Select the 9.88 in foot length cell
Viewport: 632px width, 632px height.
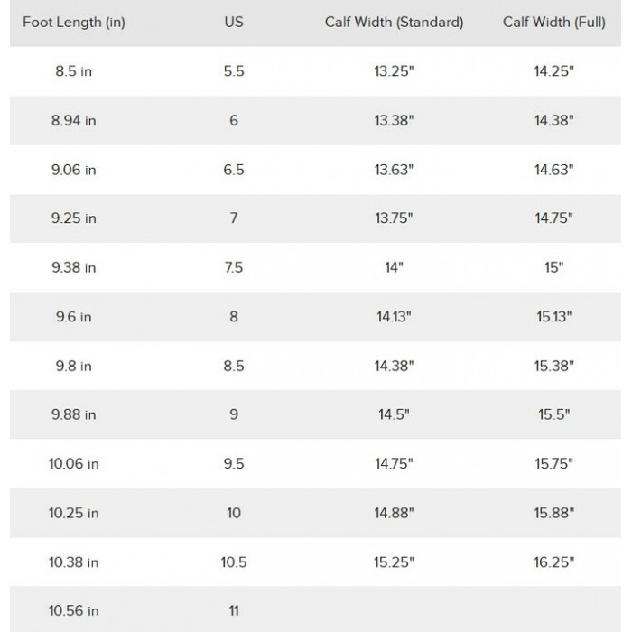[x=74, y=414]
